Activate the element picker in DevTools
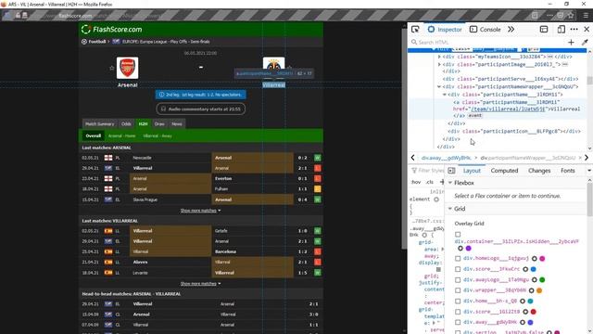This screenshot has width=593, height=334. [x=415, y=29]
